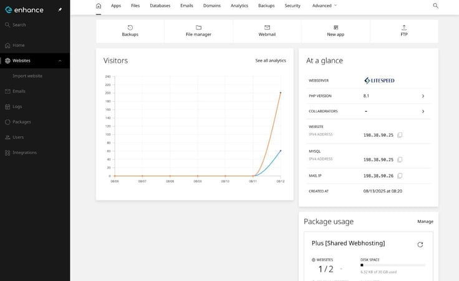
Task: Click See all analytics link
Action: (x=271, y=61)
